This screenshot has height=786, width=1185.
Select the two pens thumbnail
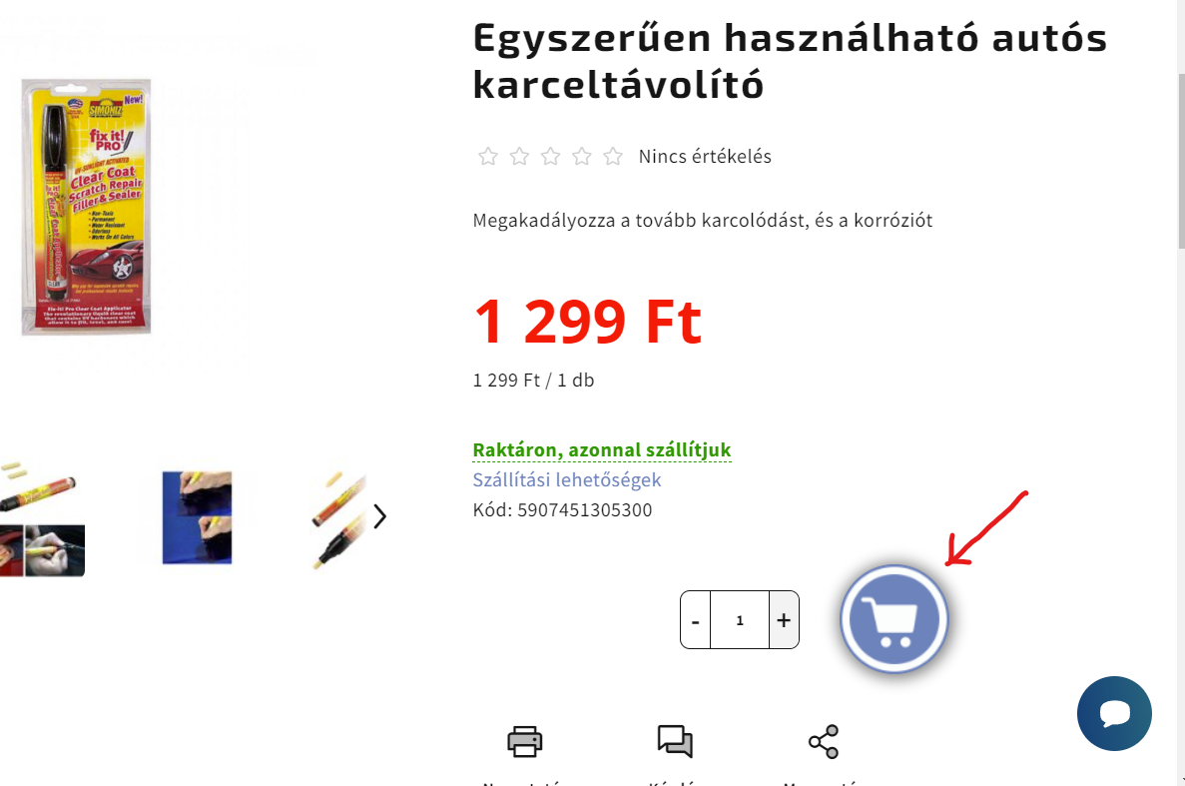point(338,518)
